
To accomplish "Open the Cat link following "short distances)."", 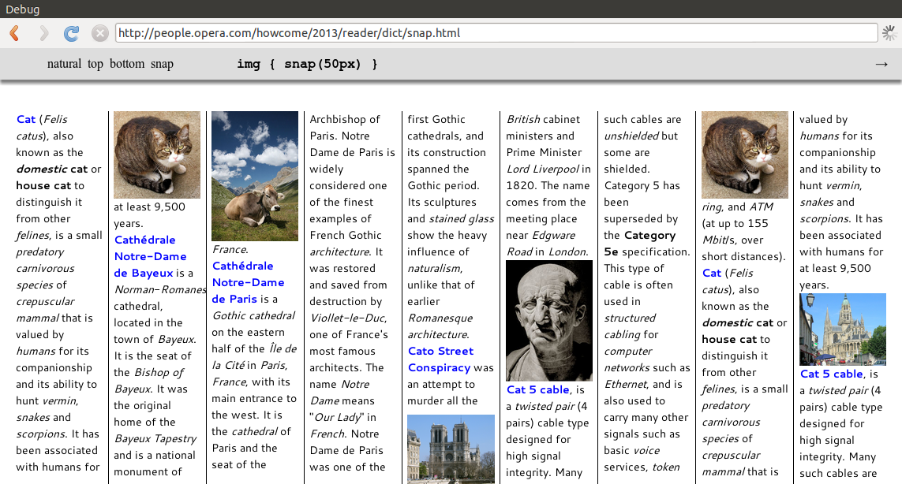I will pyautogui.click(x=712, y=273).
